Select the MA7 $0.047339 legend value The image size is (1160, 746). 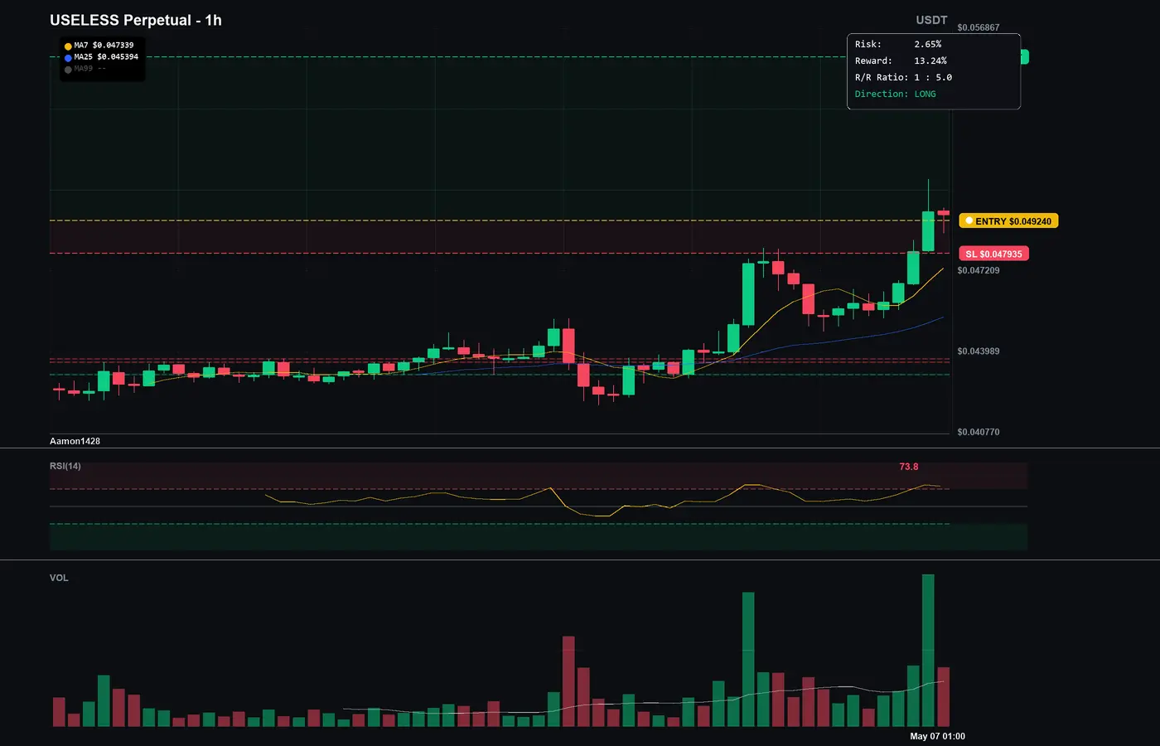click(x=104, y=46)
